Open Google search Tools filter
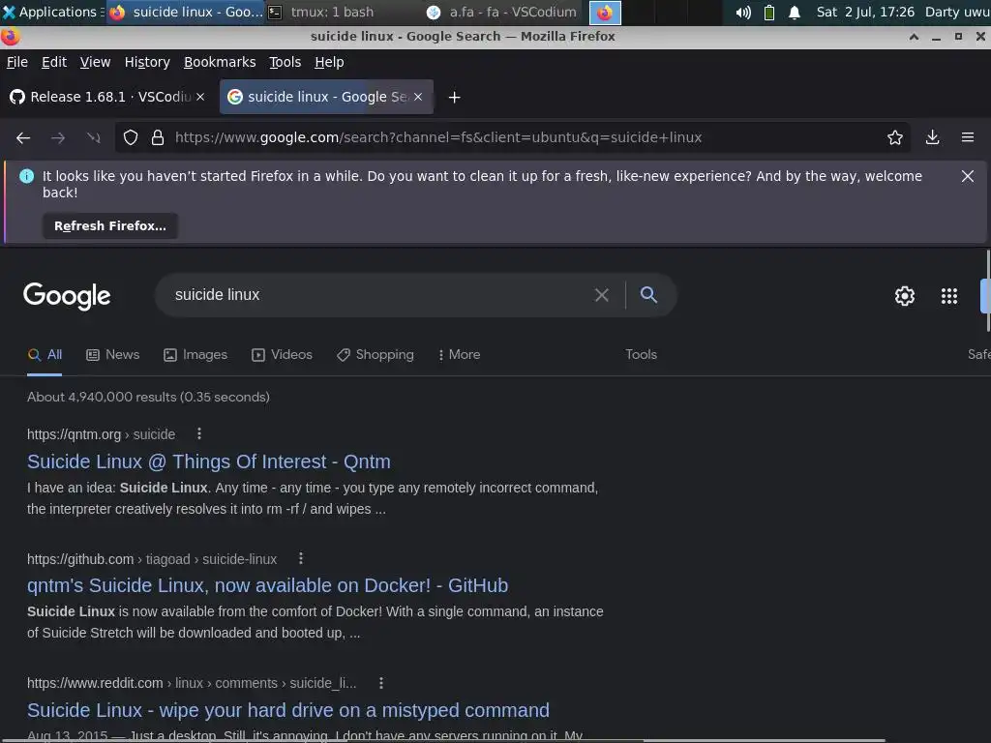This screenshot has width=991, height=743. [x=641, y=355]
